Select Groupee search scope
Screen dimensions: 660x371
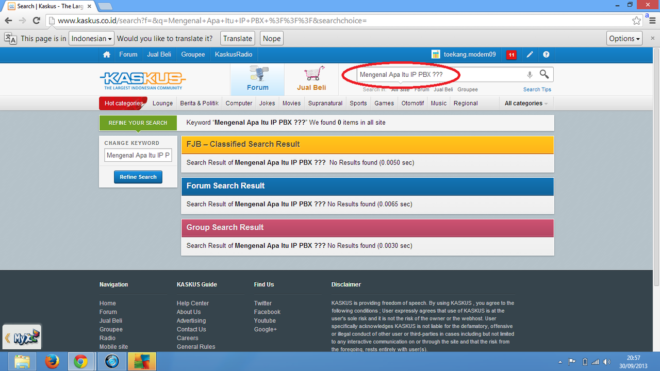click(x=468, y=90)
